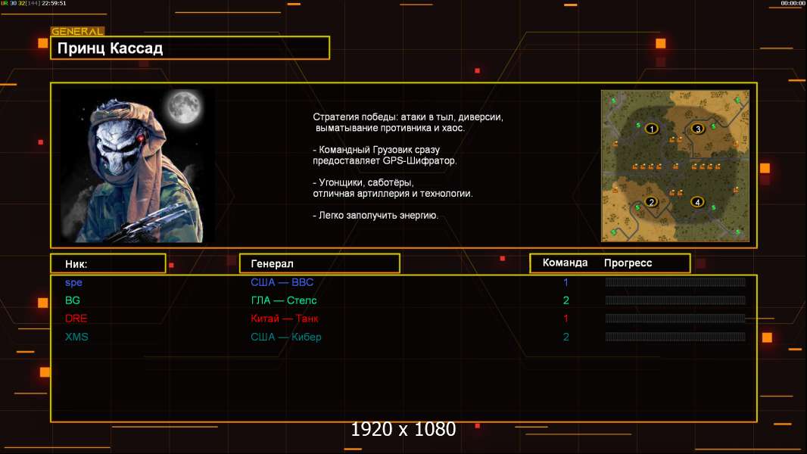Click the loading progress bar for BG

(675, 300)
